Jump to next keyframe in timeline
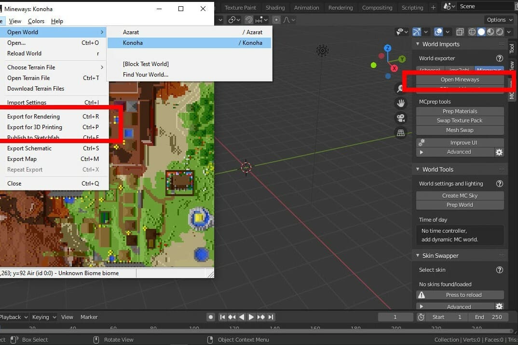 pos(261,317)
